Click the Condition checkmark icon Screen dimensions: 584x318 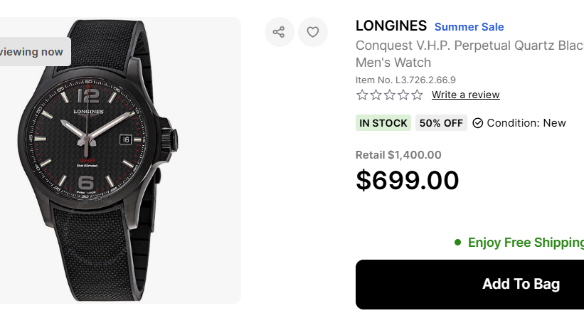point(478,123)
